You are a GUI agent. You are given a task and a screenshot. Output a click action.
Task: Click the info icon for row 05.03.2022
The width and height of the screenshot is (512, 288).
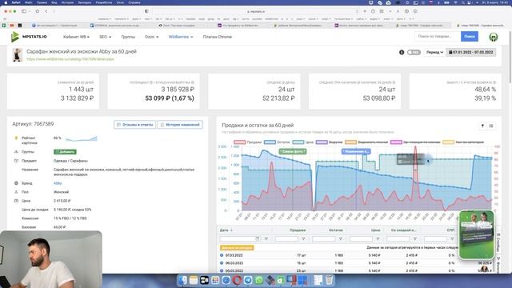click(x=222, y=271)
